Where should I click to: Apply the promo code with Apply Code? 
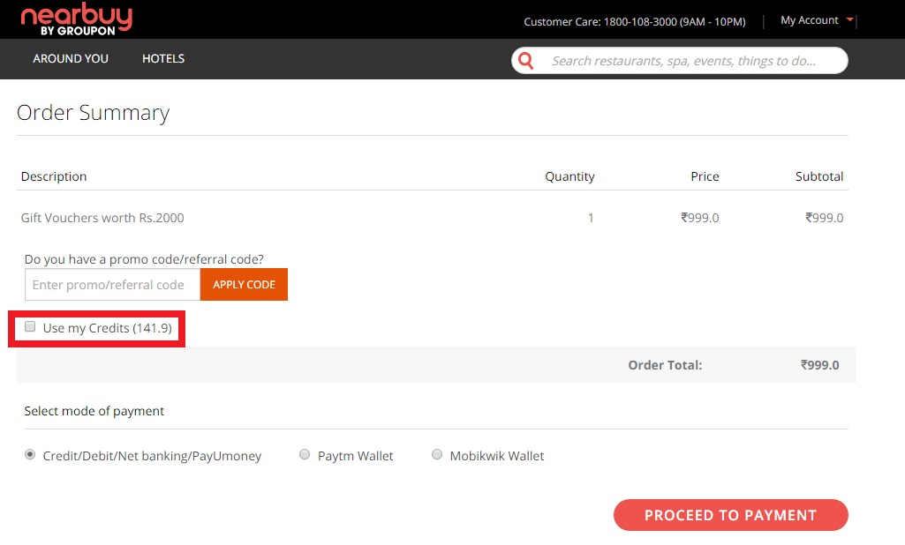pyautogui.click(x=244, y=284)
